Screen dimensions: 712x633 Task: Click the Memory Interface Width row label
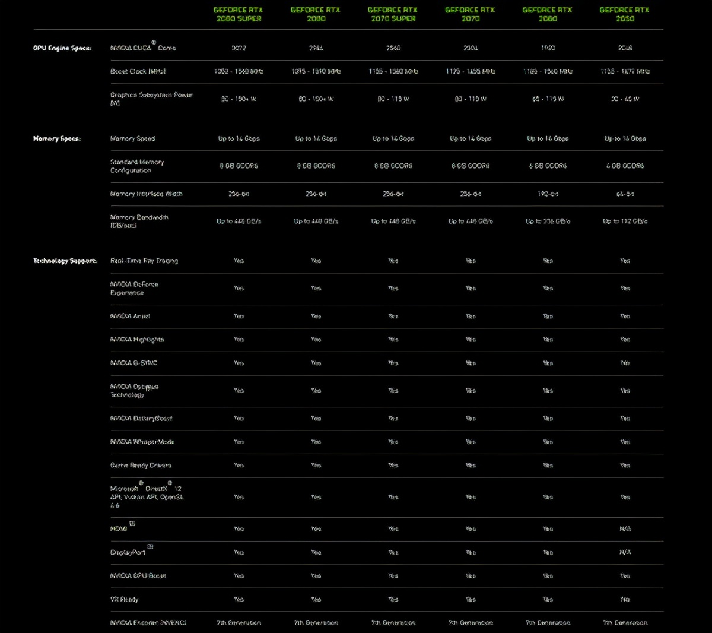[146, 194]
